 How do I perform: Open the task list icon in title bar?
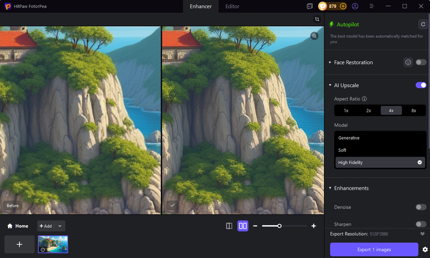309,6
